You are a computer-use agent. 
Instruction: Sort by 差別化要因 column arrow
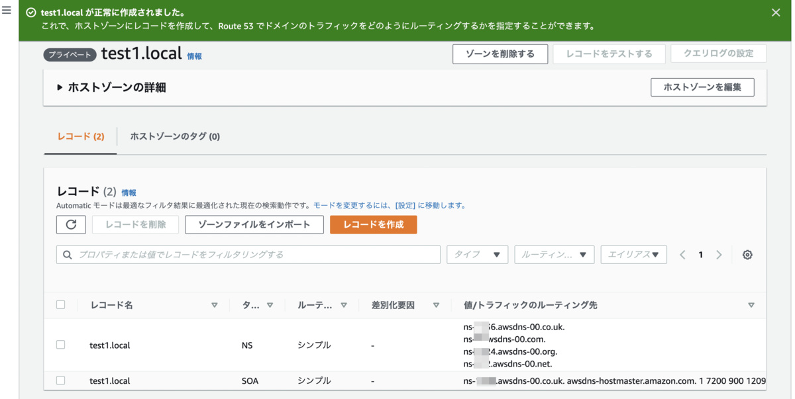(436, 305)
